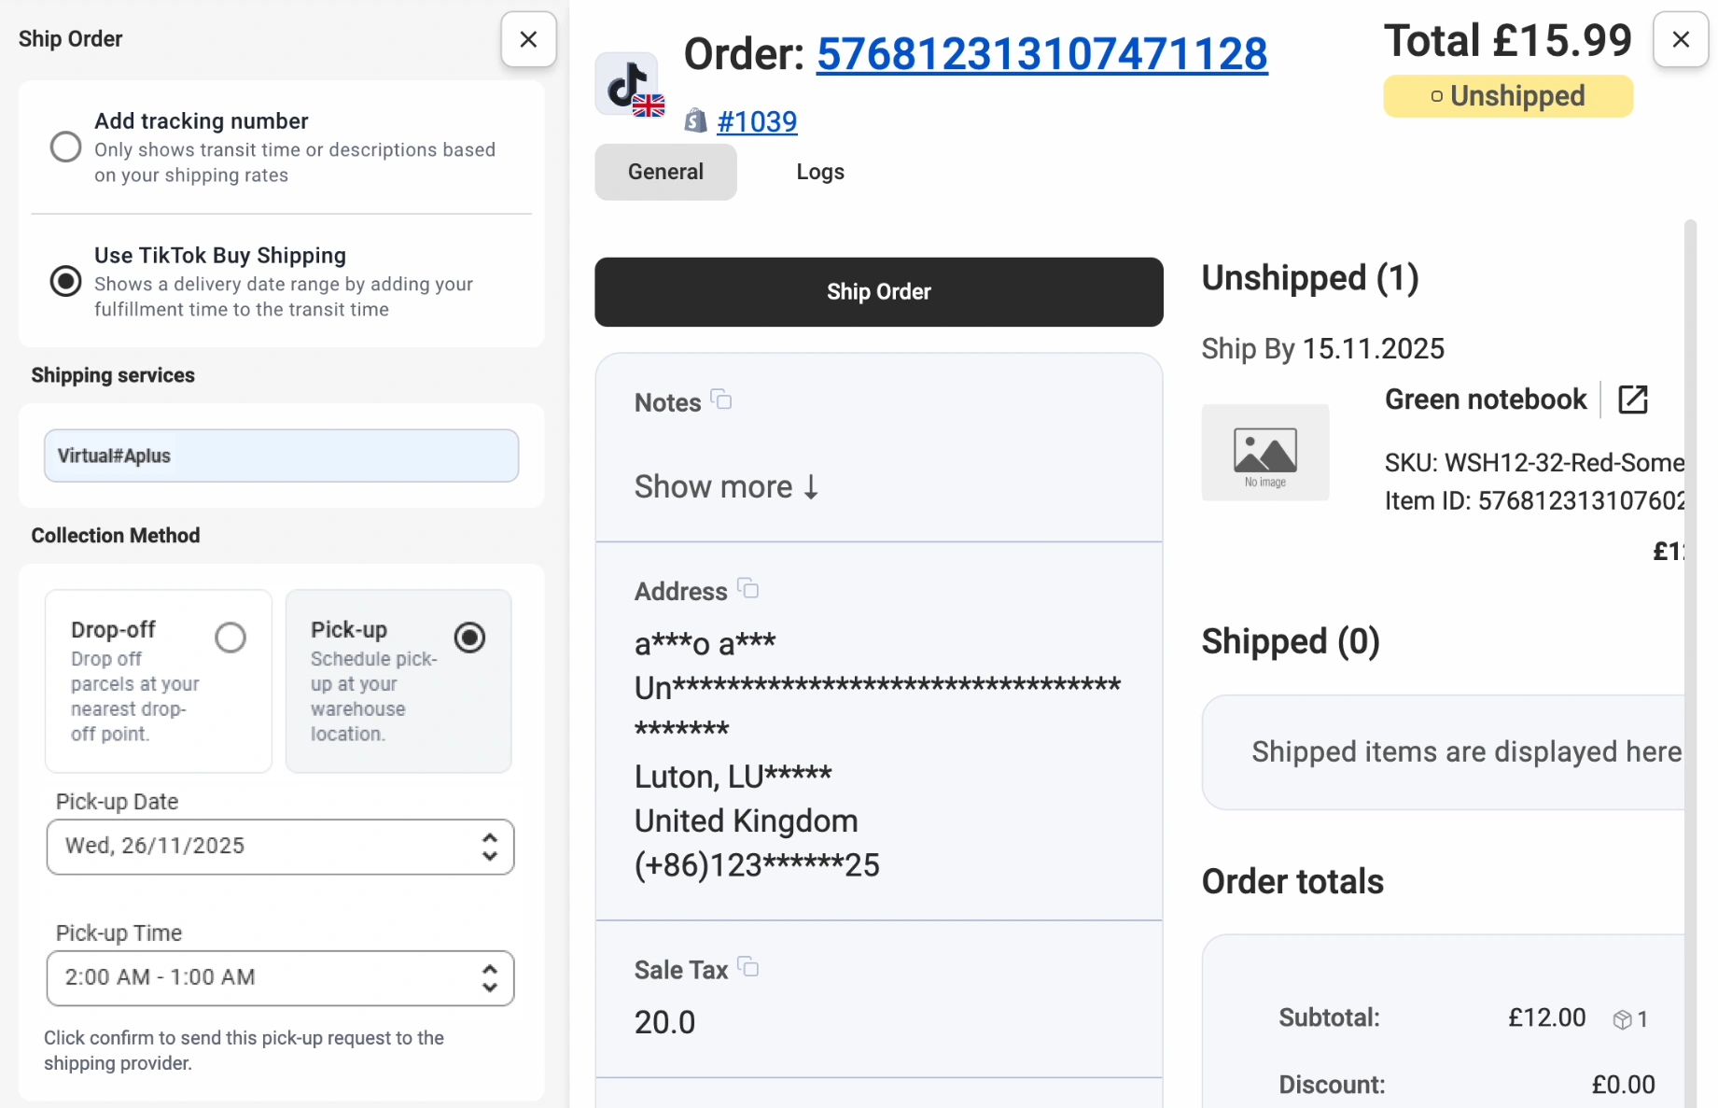Open Green notebook product in new window
This screenshot has height=1108, width=1718.
click(1632, 400)
